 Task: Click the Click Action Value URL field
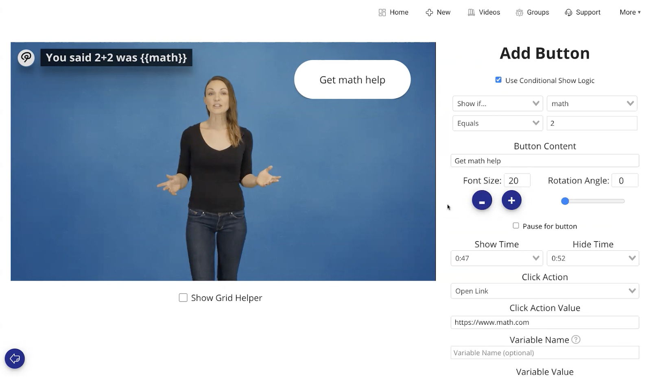tap(544, 322)
